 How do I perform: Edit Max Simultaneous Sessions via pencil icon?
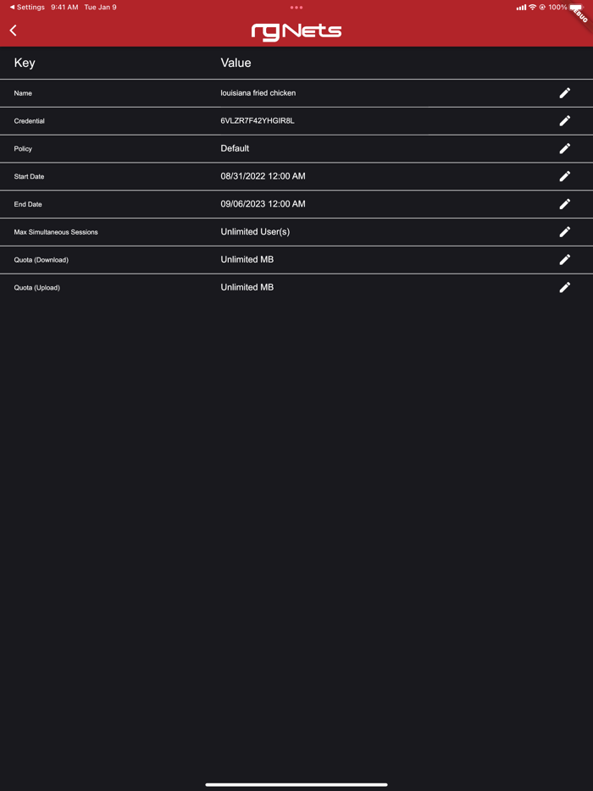point(564,232)
